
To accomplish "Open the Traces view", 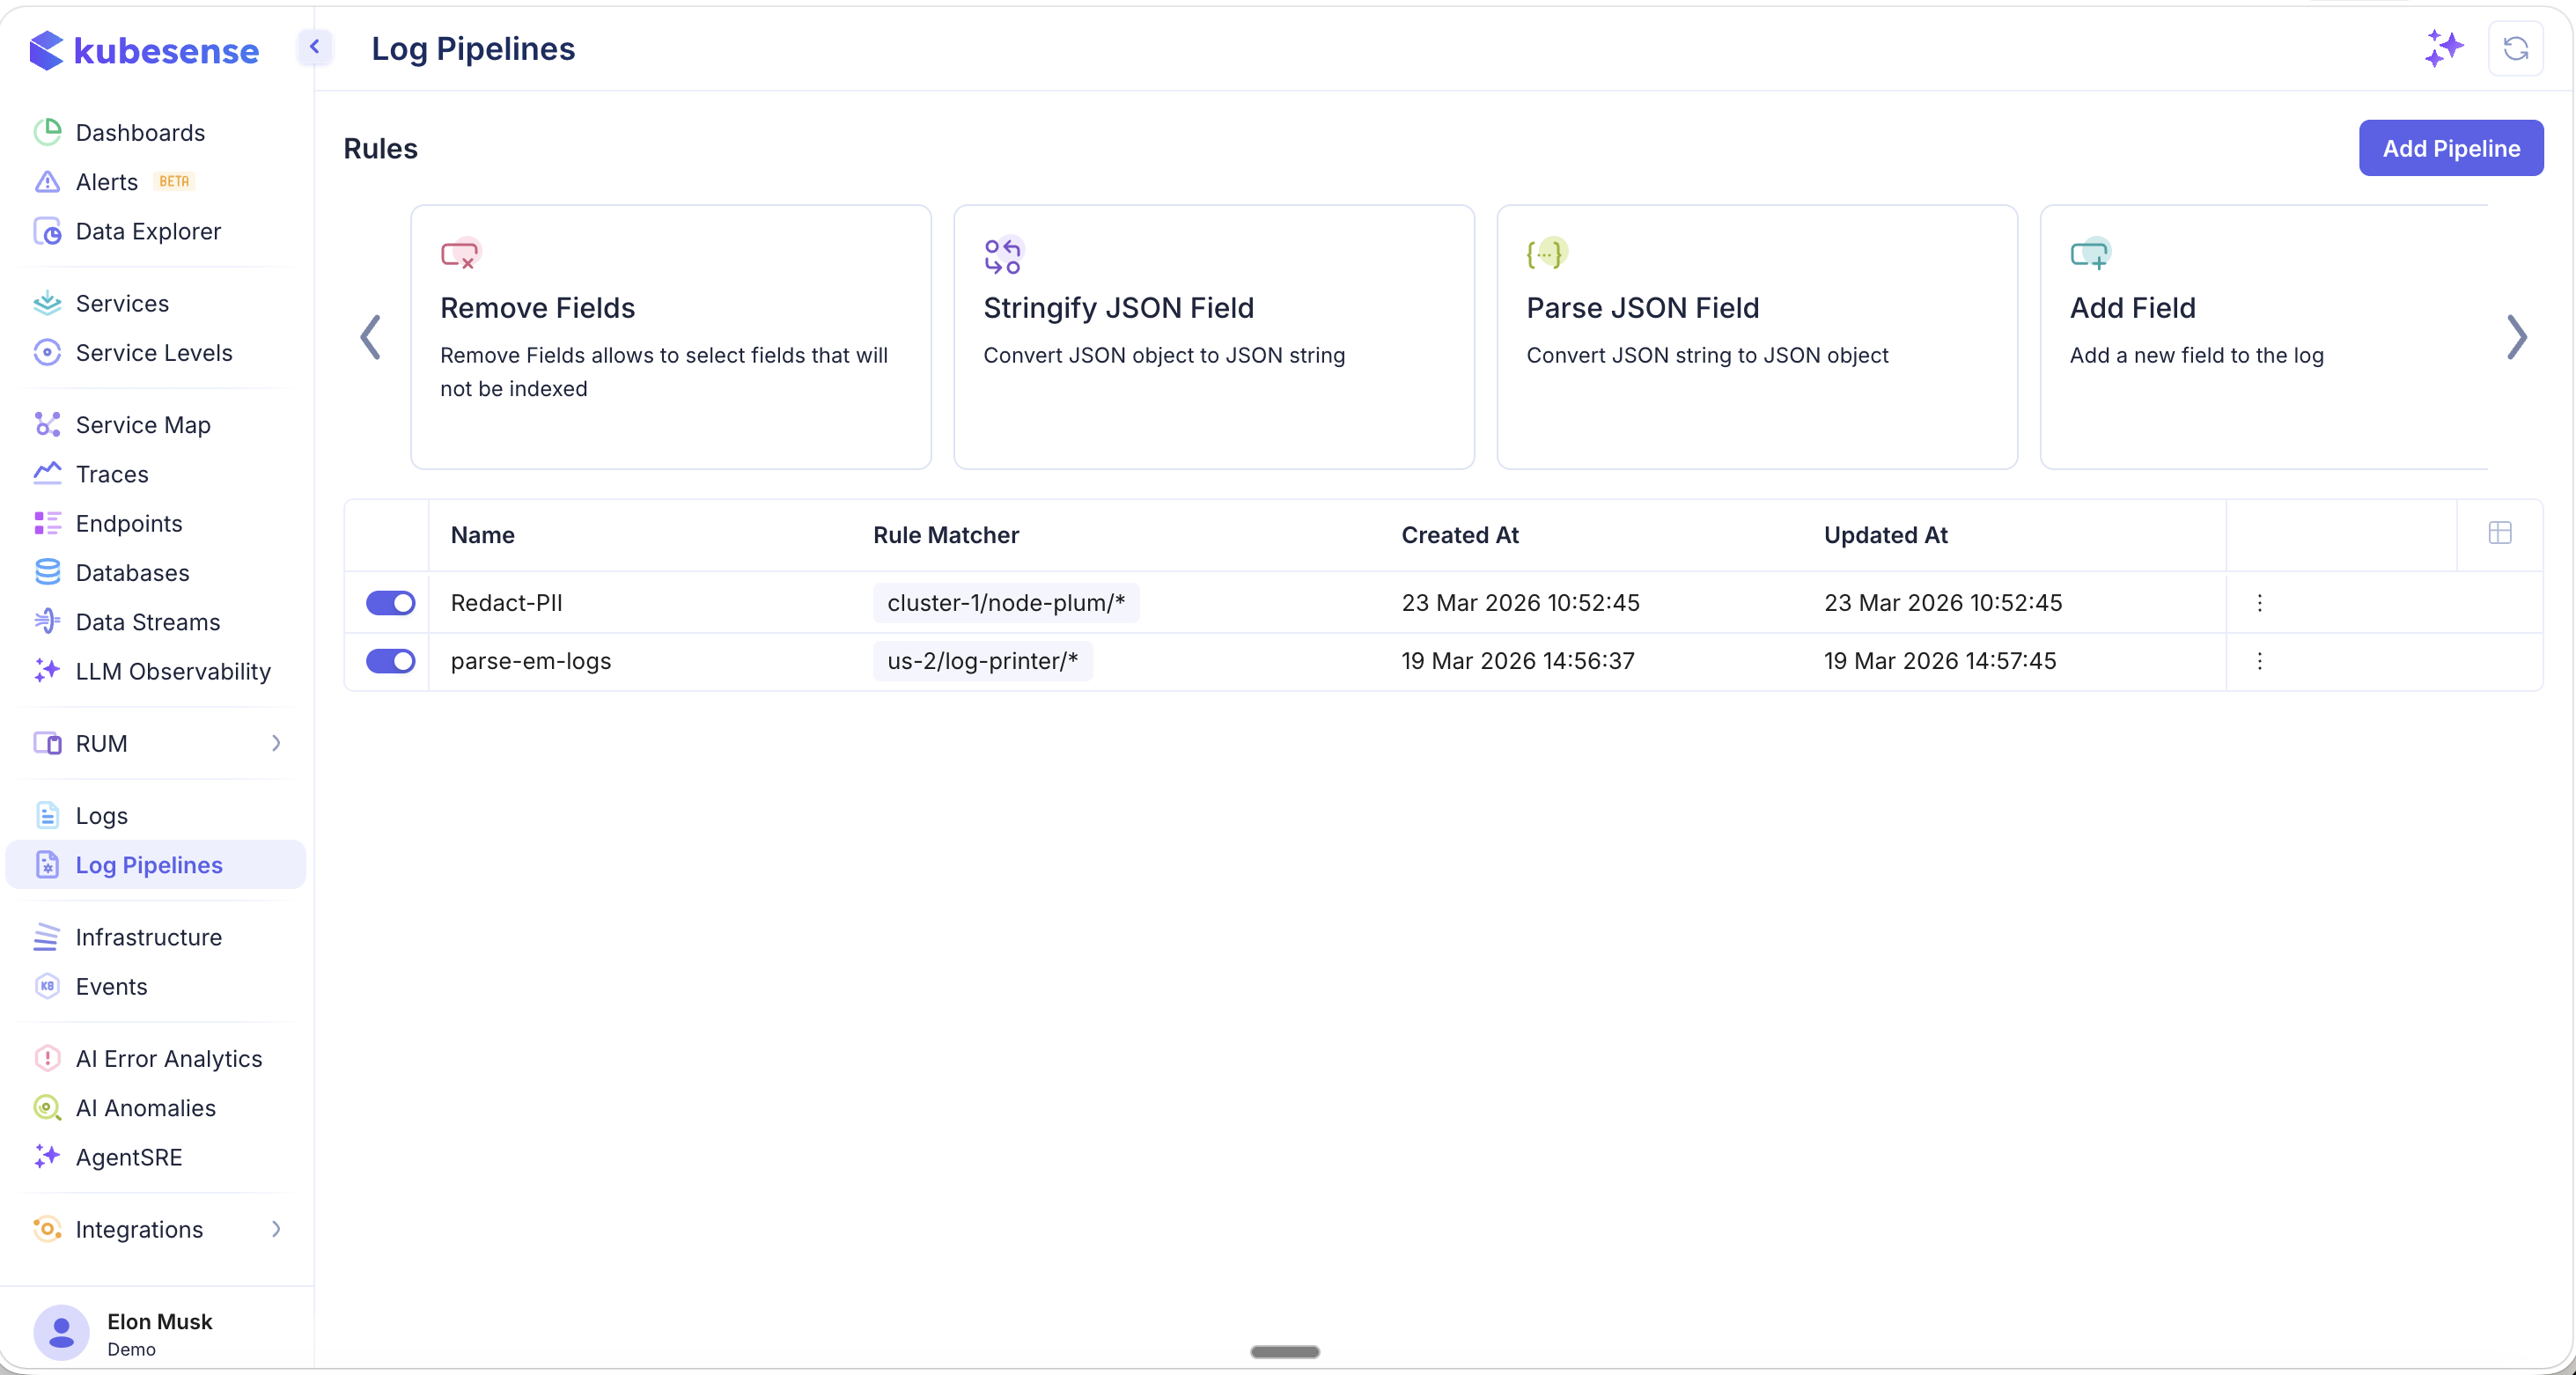I will coord(112,474).
